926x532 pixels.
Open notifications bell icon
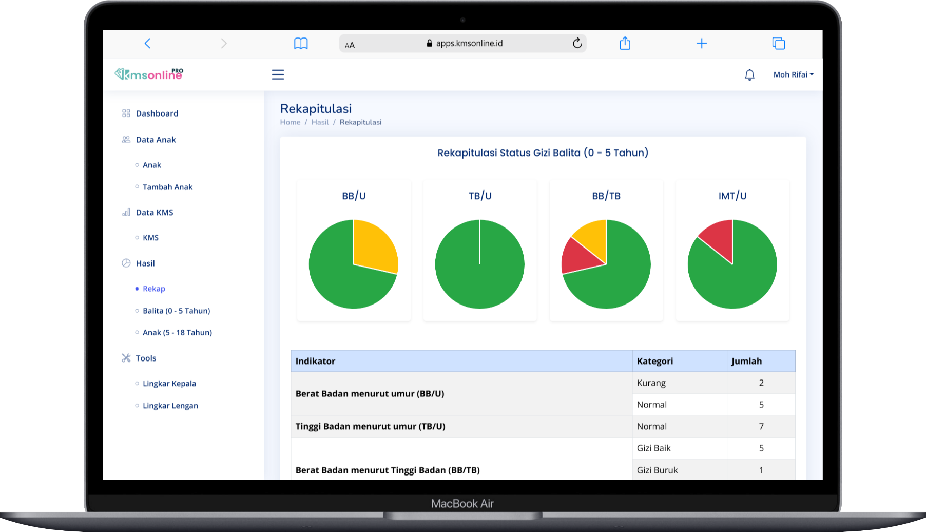749,75
